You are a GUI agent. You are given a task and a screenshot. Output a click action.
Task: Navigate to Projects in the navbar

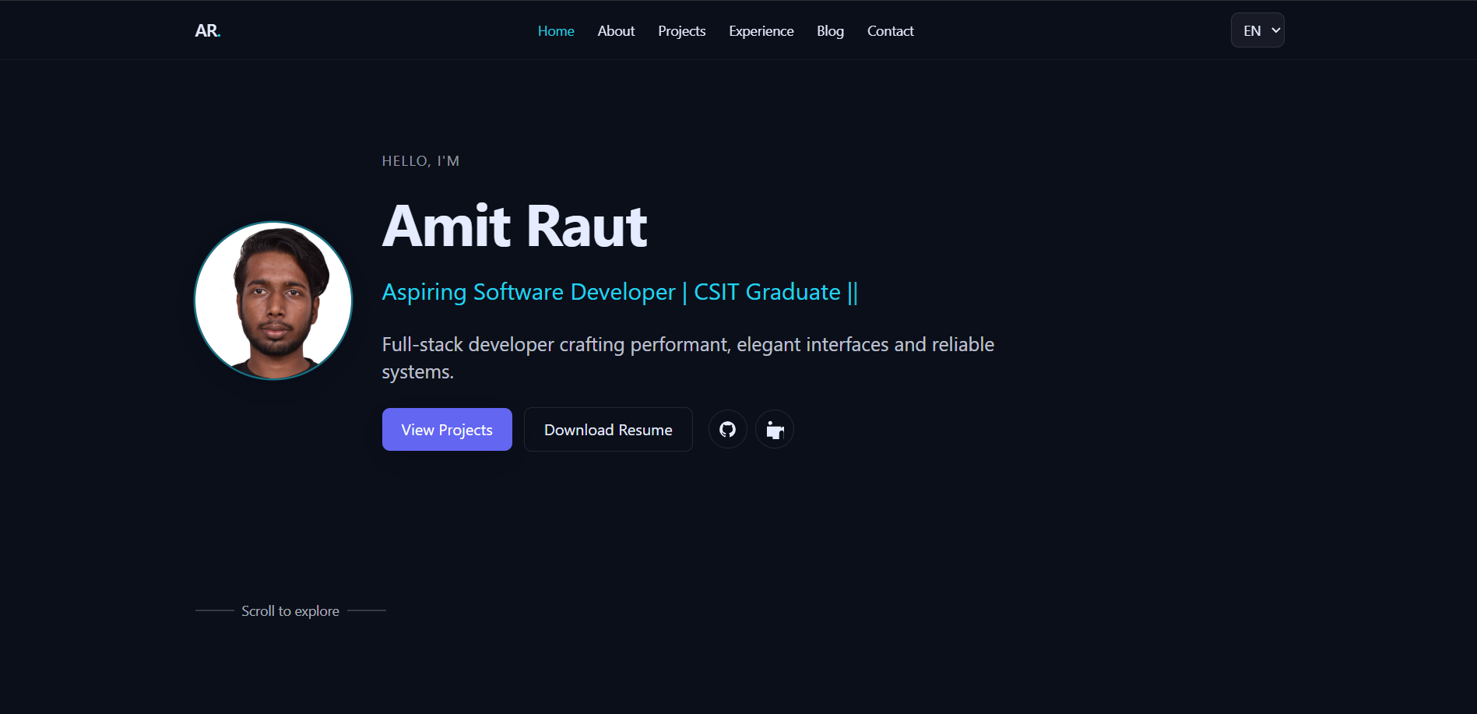point(682,31)
